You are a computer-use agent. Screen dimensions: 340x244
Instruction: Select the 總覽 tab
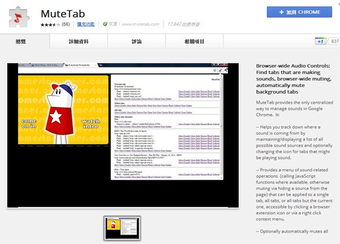21,41
